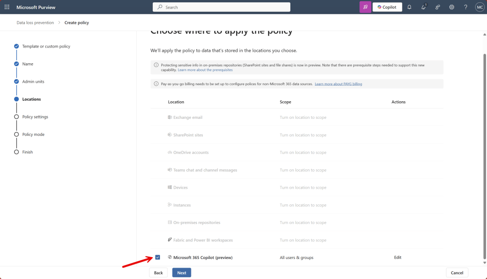The image size is (487, 279).
Task: Uncheck the Microsoft 365 Copilot (preview) checkbox
Action: [x=158, y=258]
